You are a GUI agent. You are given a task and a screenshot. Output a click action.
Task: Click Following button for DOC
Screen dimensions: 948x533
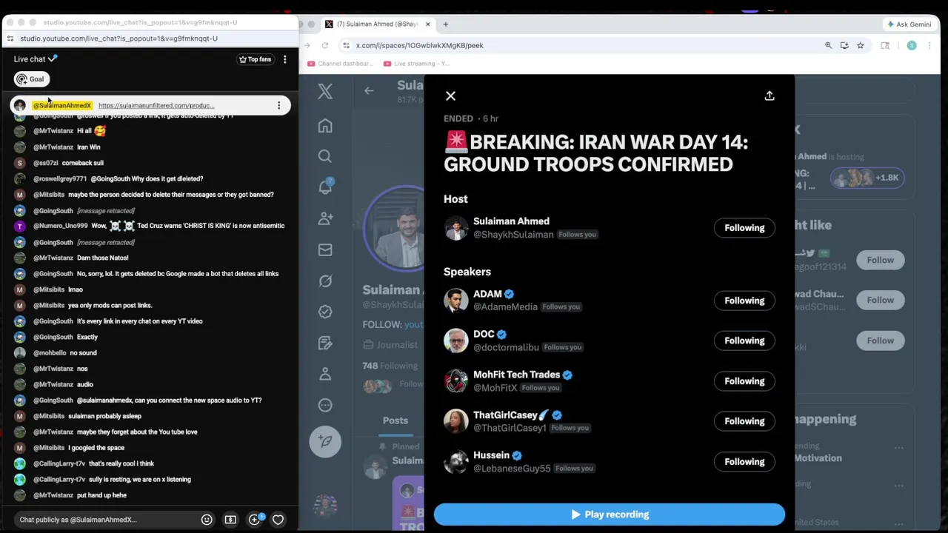point(744,341)
